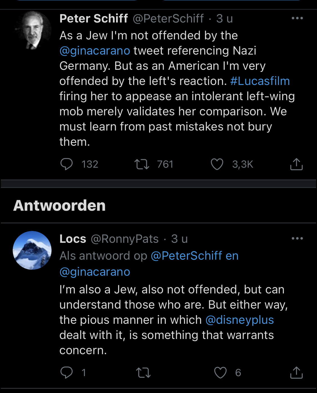
Task: Reply to Locs' tweet using comment icon
Action: (x=66, y=372)
